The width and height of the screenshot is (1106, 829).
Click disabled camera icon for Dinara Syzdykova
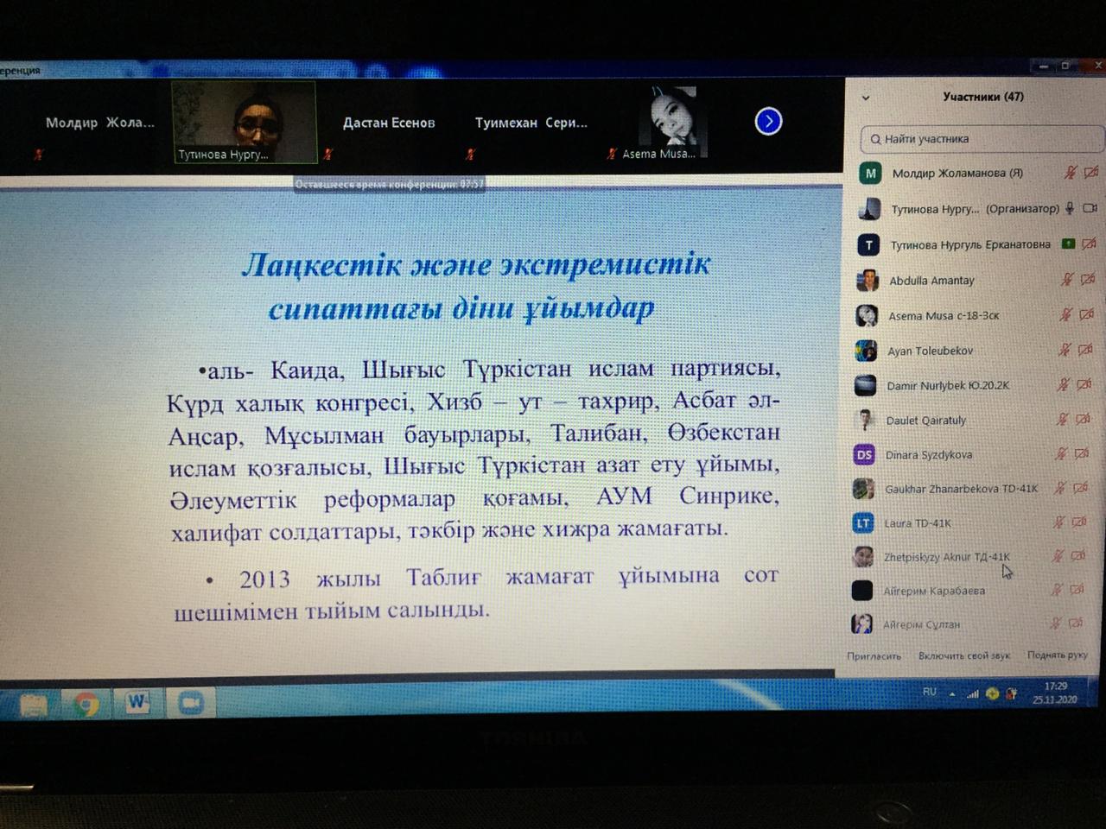[x=1081, y=454]
